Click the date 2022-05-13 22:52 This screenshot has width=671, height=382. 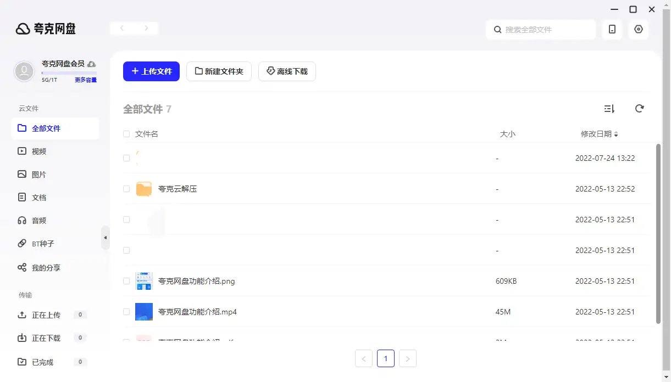605,189
